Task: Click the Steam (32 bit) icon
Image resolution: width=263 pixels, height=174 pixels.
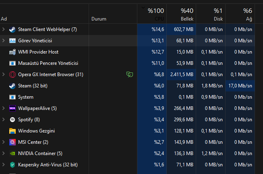Action: pyautogui.click(x=12, y=86)
